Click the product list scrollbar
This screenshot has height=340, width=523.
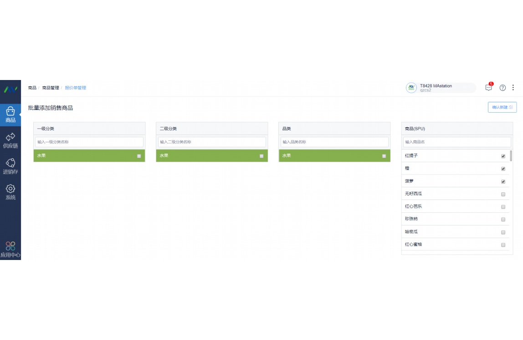(511, 156)
